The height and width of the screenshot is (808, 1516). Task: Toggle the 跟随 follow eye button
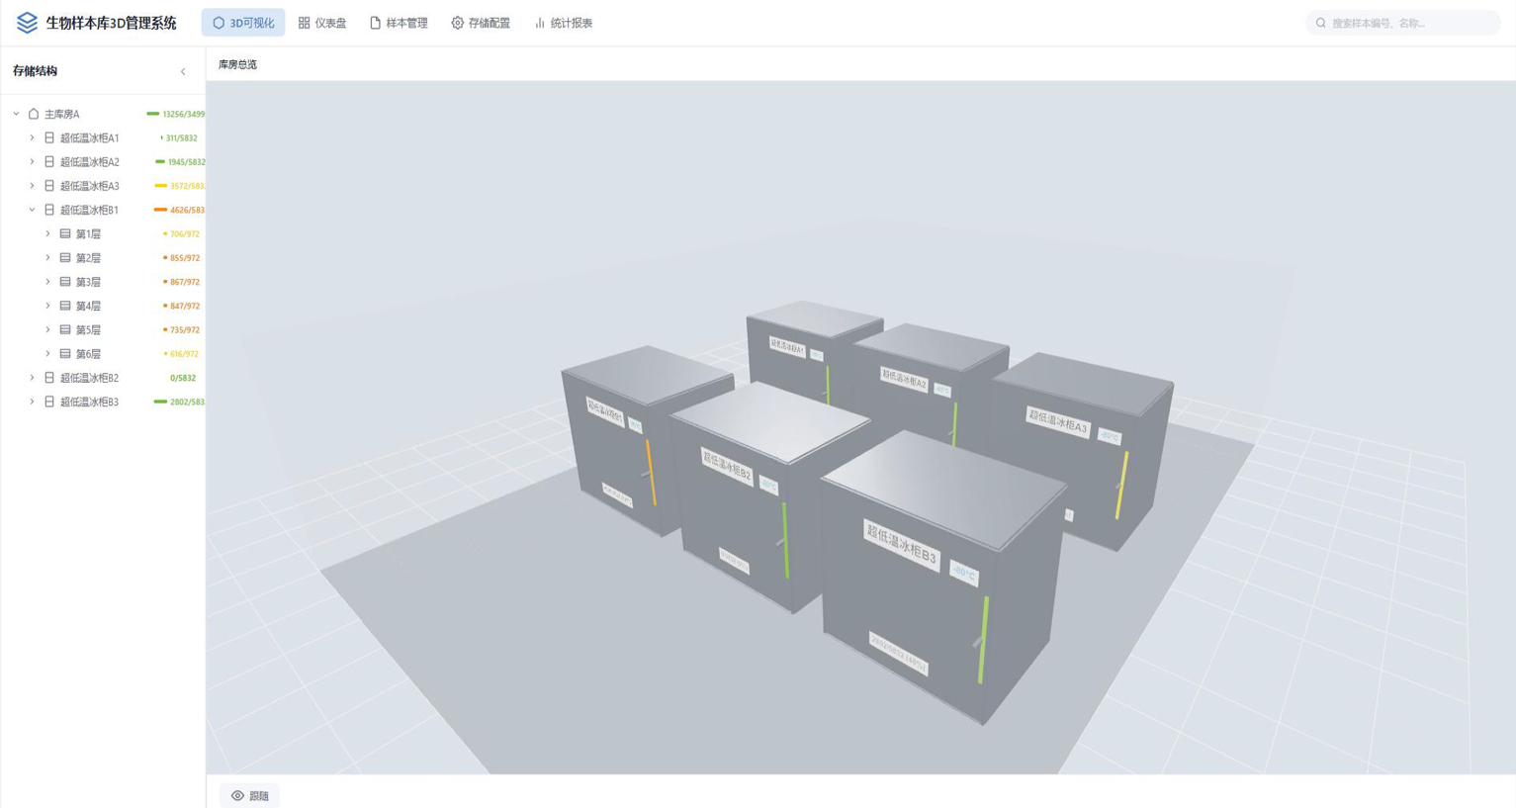coord(250,795)
